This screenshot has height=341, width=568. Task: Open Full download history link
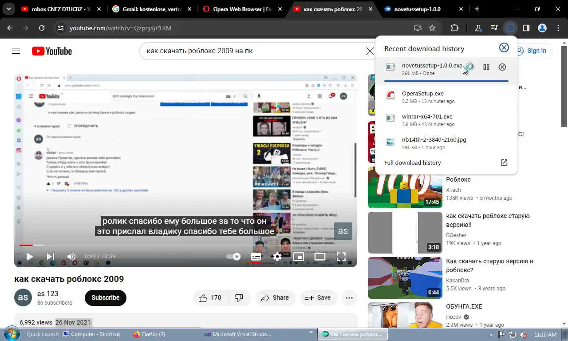(413, 163)
